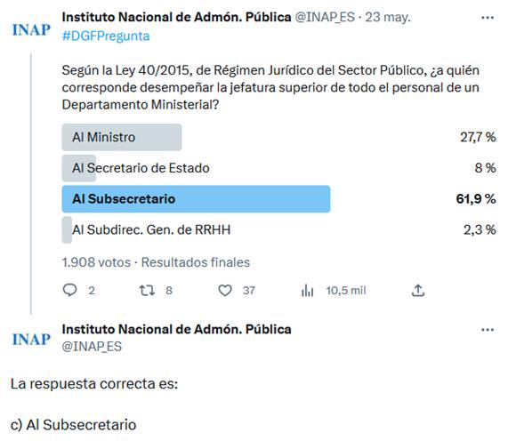Open the INAP avatar on reply tweet

point(31,340)
